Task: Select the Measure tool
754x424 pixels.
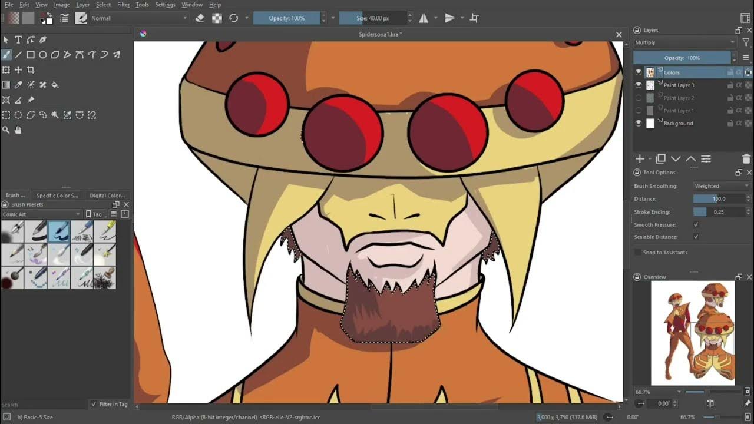Action: pos(18,100)
